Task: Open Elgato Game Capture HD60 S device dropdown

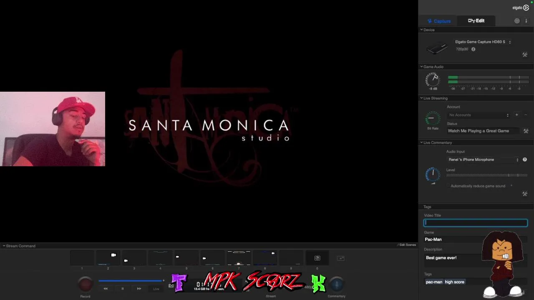Action: tap(483, 42)
